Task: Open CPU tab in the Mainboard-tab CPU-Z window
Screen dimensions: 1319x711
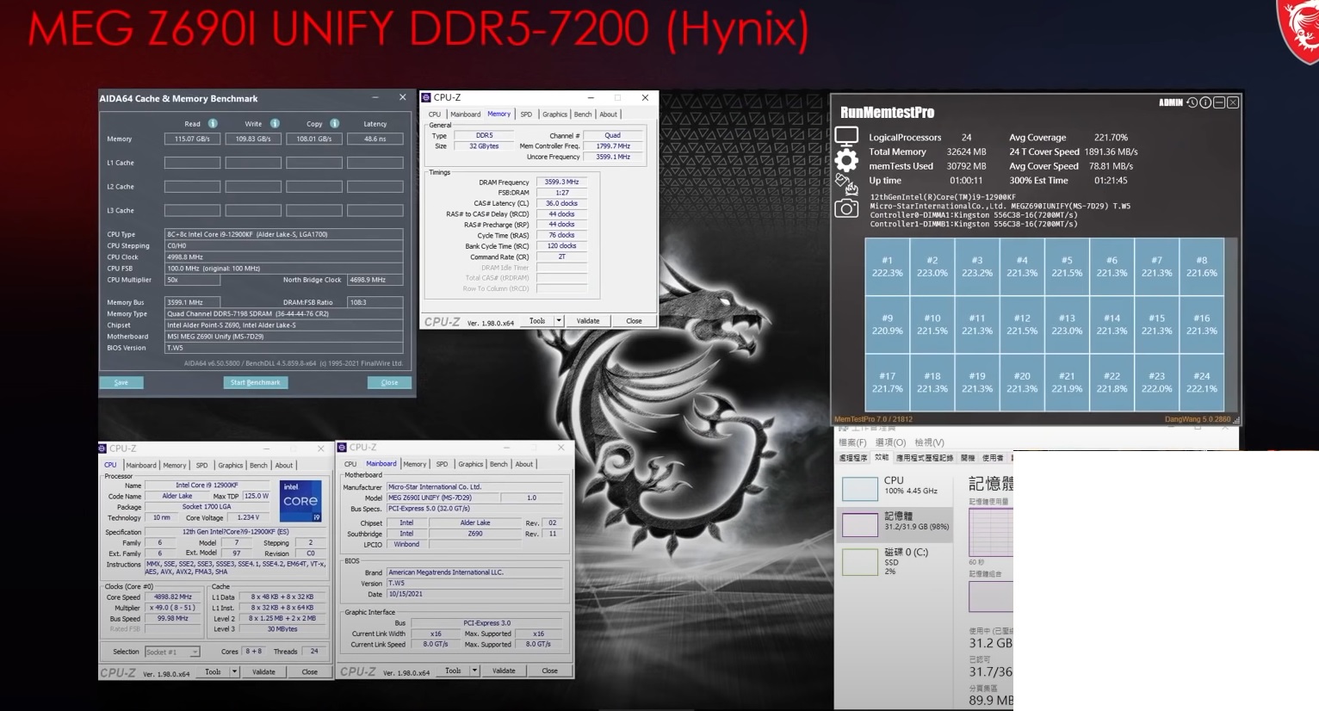Action: click(x=350, y=464)
